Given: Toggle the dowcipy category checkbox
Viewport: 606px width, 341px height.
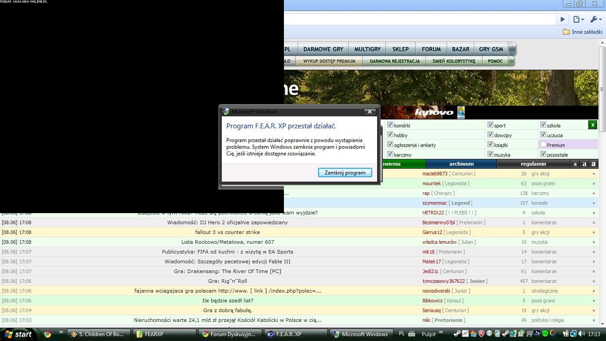Looking at the screenshot, I should [x=490, y=135].
